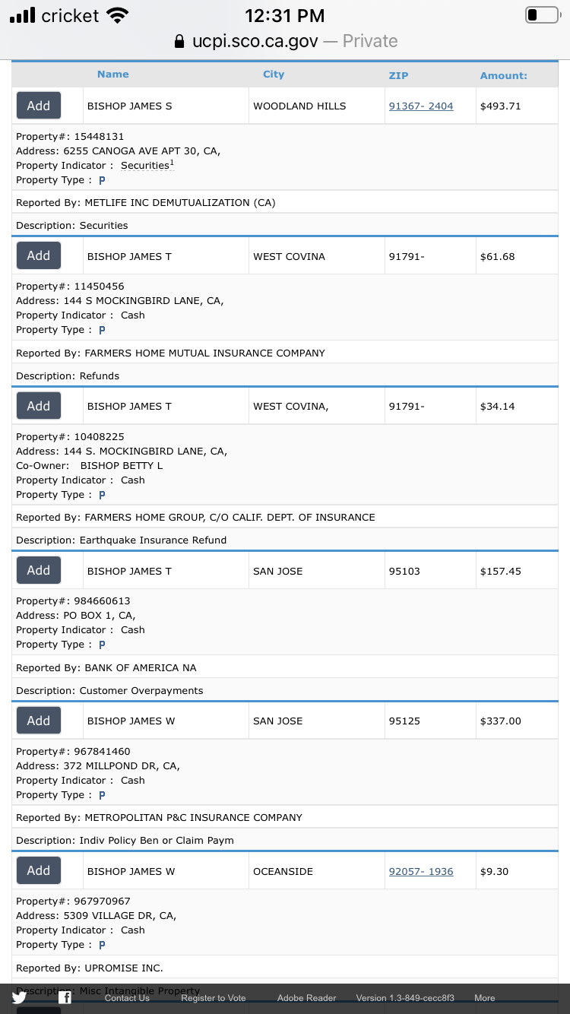Open Contact Us in footer
The height and width of the screenshot is (1014, 570).
(127, 998)
